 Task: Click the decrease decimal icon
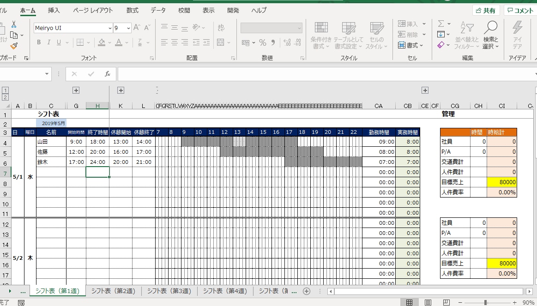(x=298, y=42)
